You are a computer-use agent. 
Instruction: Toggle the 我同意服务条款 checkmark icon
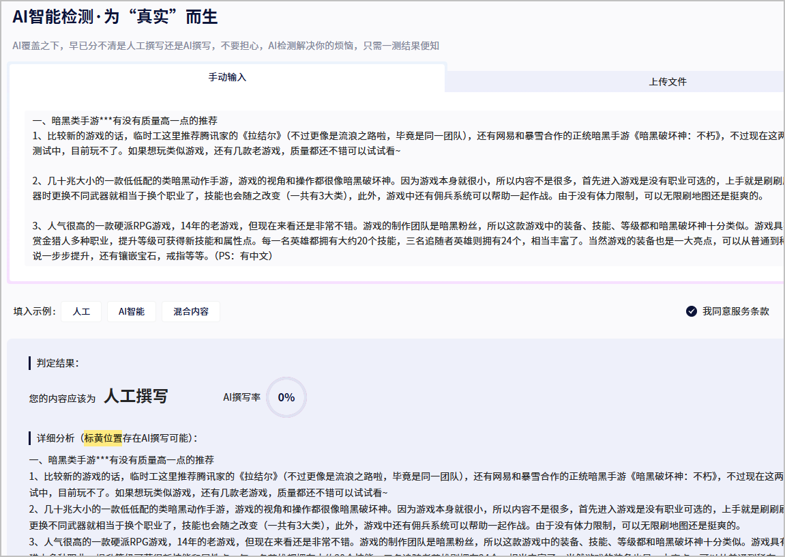click(x=692, y=312)
